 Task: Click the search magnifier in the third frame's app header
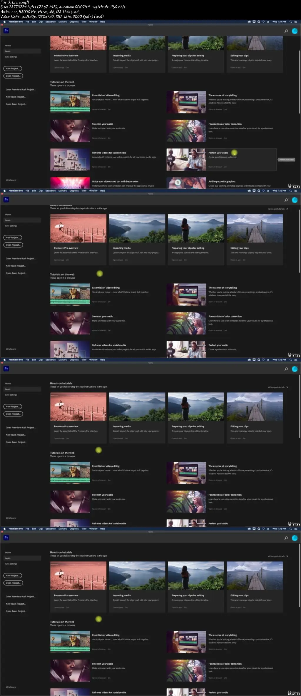pos(286,369)
